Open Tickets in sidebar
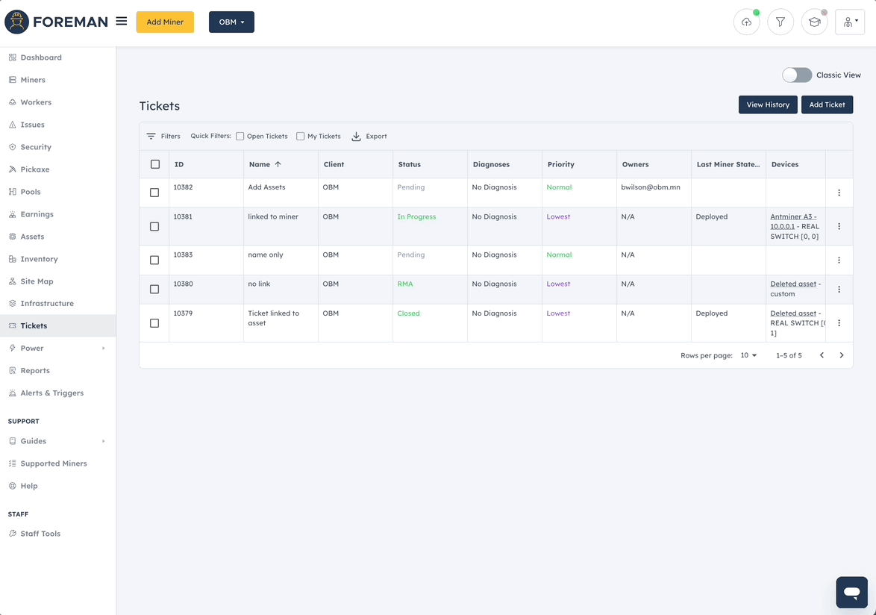The image size is (876, 615). (57, 325)
